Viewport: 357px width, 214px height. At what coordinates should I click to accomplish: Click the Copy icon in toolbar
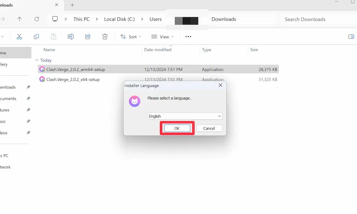pyautogui.click(x=36, y=37)
